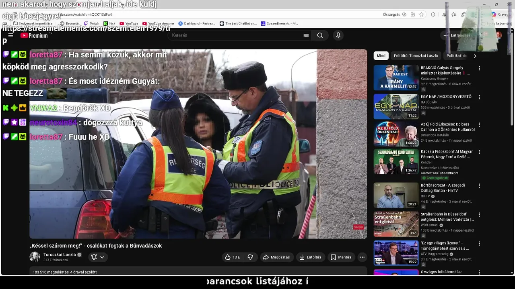Open the YouTube streamer bookmark
515x289 pixels.
point(159,24)
